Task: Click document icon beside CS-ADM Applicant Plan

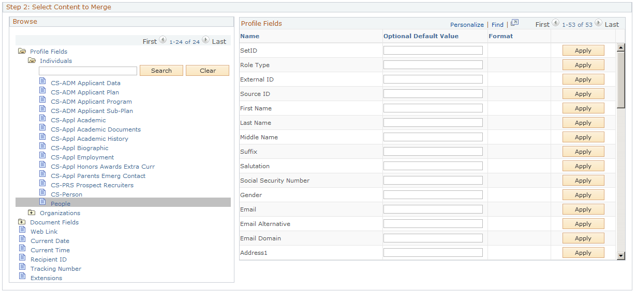Action: 43,91
